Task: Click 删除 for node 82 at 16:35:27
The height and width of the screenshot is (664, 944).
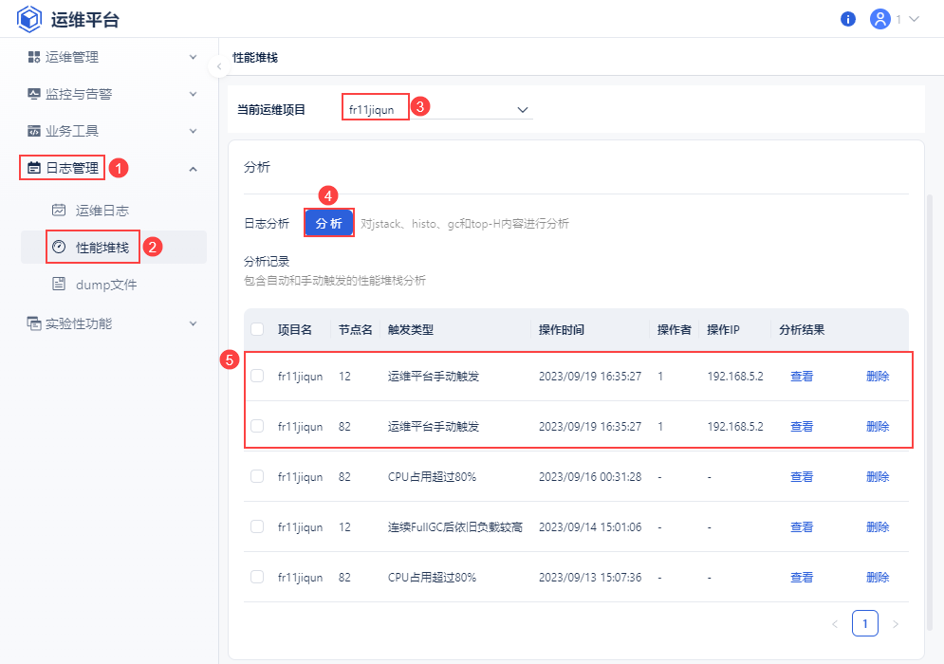Action: pyautogui.click(x=878, y=427)
